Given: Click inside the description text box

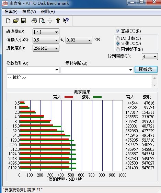Looking at the screenshot, I should pyautogui.click(x=79, y=82).
